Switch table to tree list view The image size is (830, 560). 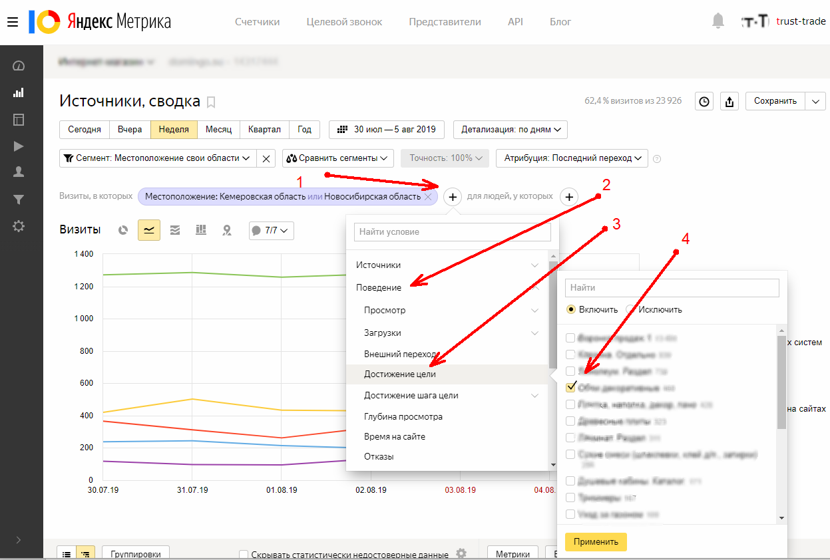(x=86, y=553)
